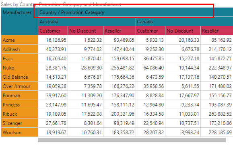Image resolution: width=233 pixels, height=147 pixels.
Task: Select the Poomah row header
Action: click(19, 95)
